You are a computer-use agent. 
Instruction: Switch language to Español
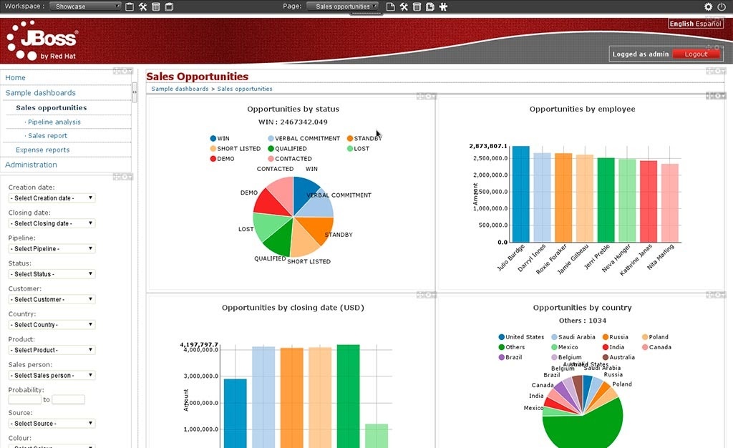[710, 23]
